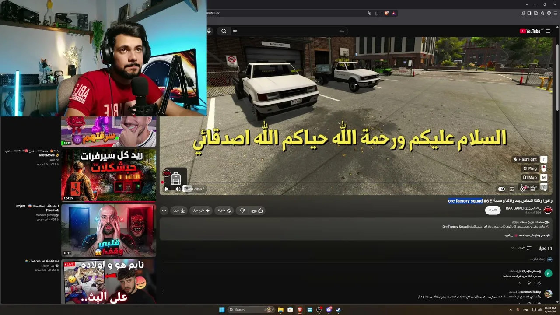Play the YouTube video
The height and width of the screenshot is (315, 560).
pyautogui.click(x=167, y=189)
